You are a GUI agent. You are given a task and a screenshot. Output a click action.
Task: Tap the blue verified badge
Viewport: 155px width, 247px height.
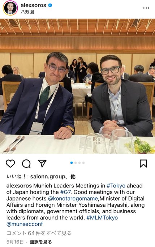point(50,5)
